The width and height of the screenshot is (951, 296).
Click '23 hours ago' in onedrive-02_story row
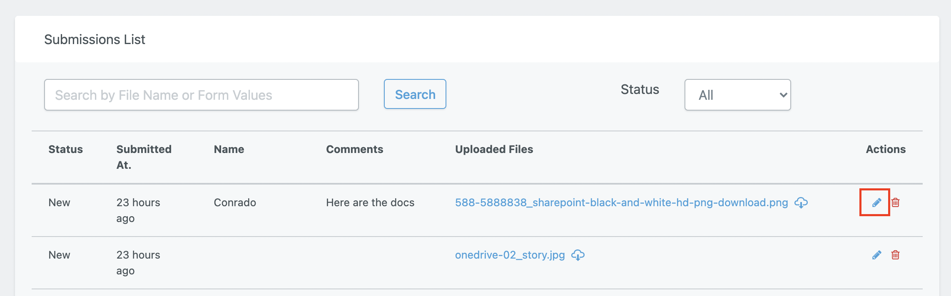tap(138, 263)
